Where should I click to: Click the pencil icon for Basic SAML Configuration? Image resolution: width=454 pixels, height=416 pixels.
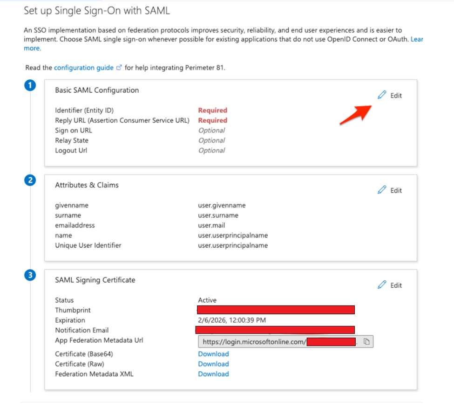[382, 95]
